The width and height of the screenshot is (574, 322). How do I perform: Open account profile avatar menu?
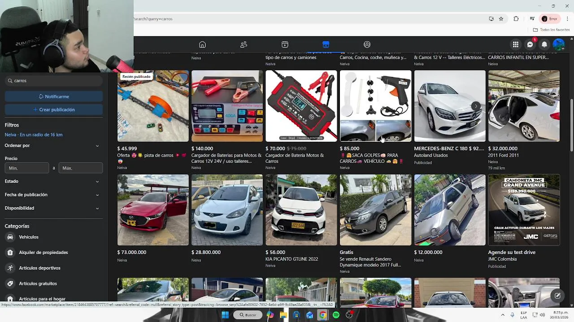pos(559,44)
